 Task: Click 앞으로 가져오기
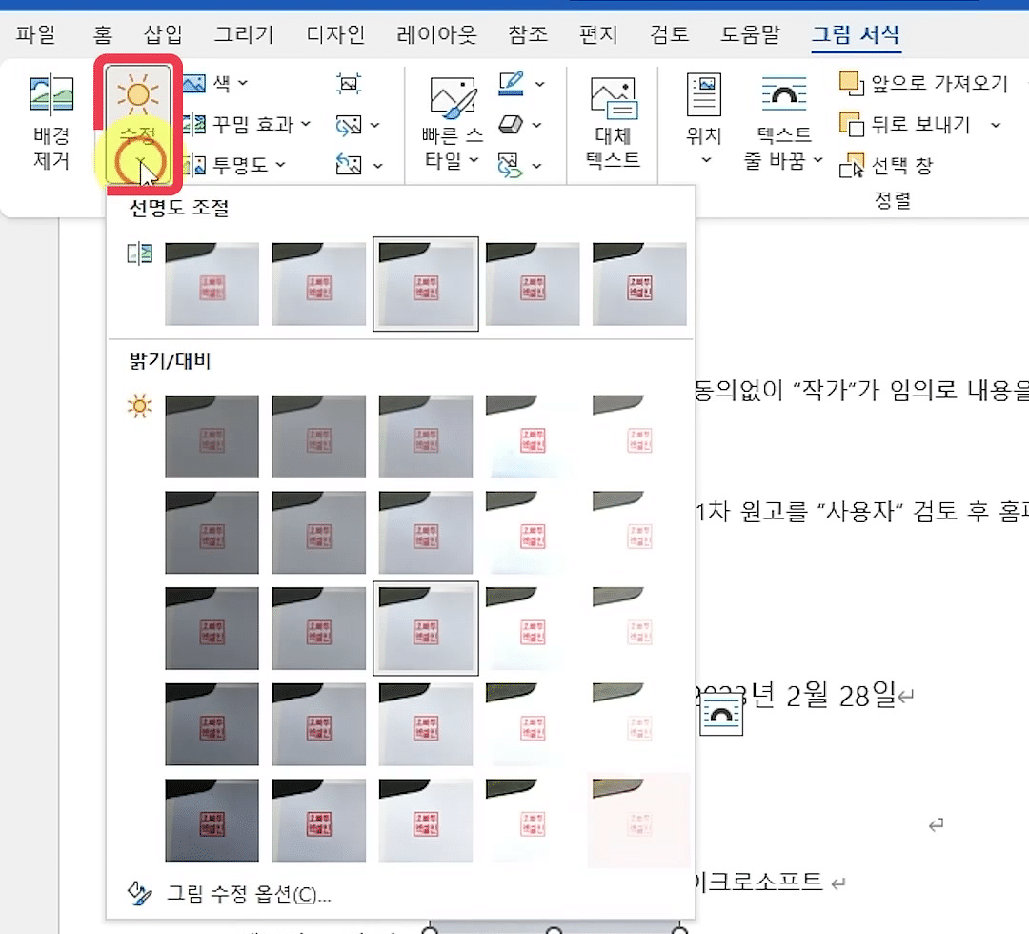923,83
